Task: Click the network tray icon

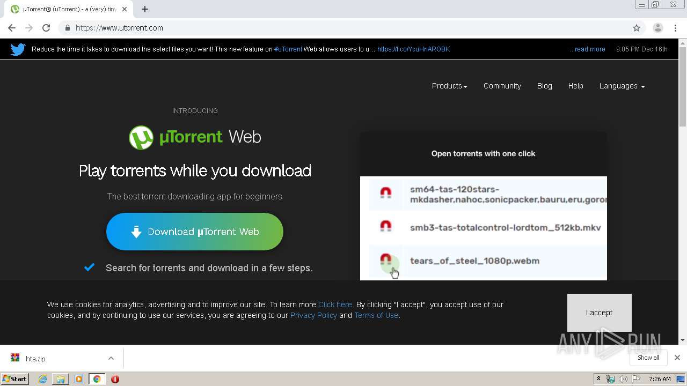Action: 610,379
